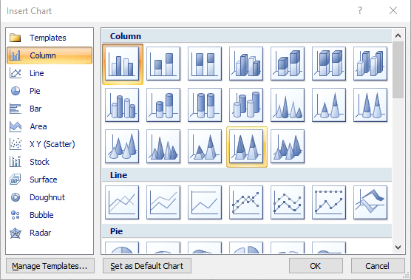
Task: Confirm with the OK button
Action: [x=316, y=266]
